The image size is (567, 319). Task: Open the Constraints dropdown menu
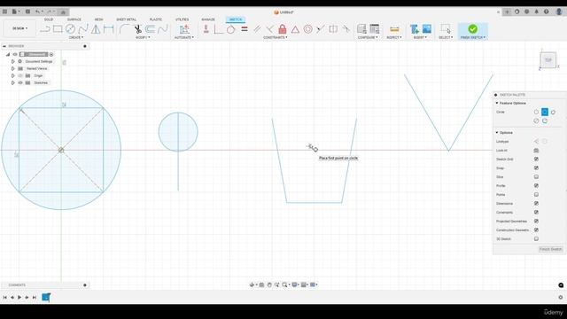(x=276, y=37)
